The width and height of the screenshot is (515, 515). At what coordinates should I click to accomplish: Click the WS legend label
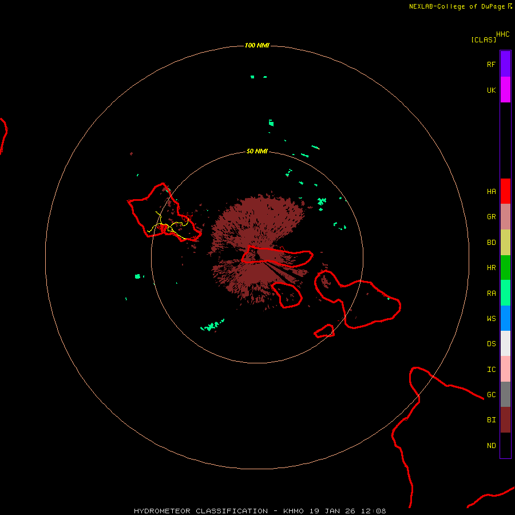pyautogui.click(x=491, y=318)
